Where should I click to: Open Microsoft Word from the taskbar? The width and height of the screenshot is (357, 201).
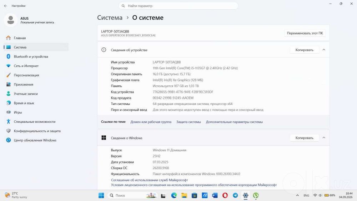(x=215, y=195)
